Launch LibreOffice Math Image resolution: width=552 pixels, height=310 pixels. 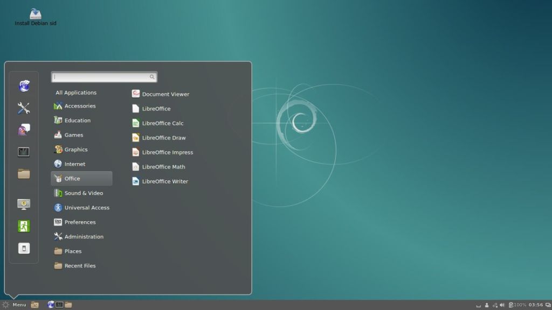click(158, 167)
